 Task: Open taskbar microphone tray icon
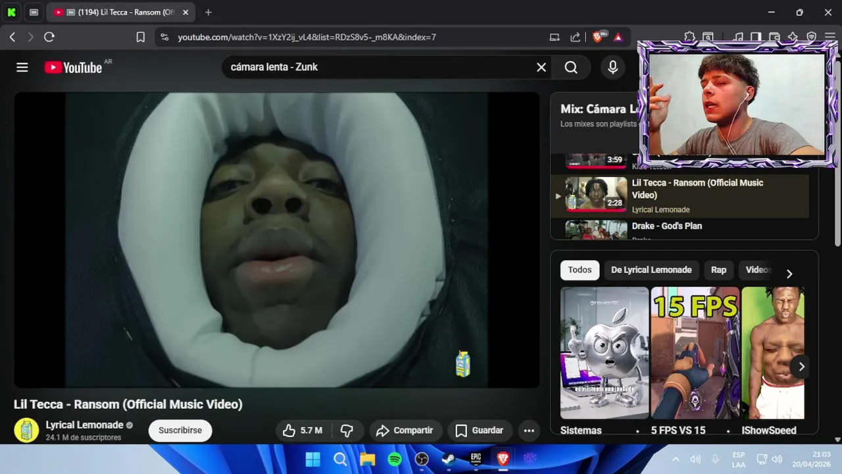point(715,460)
